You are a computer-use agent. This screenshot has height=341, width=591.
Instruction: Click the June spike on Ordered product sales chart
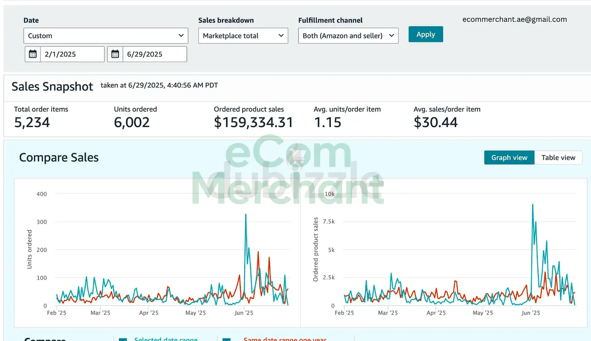(x=533, y=205)
